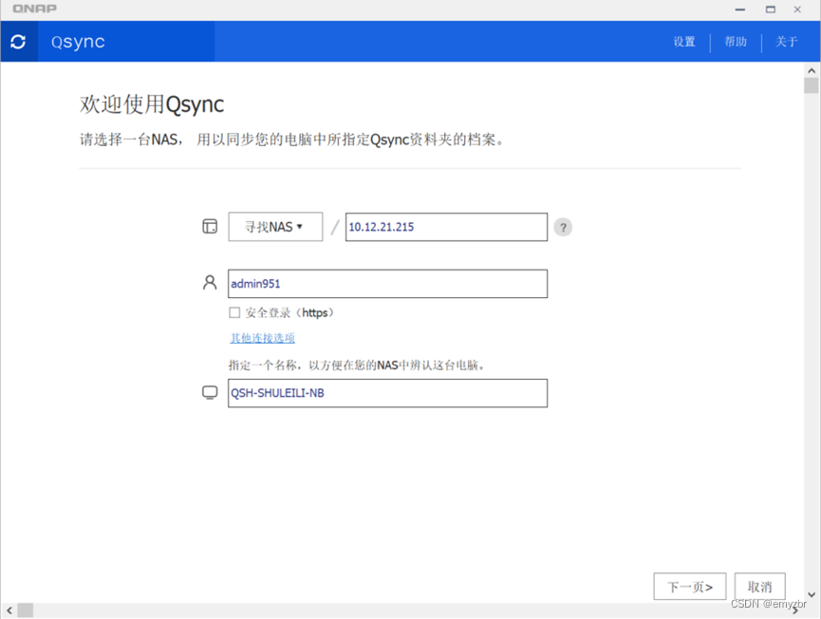Close the Qsync window
This screenshot has height=619, width=821.
[797, 9]
